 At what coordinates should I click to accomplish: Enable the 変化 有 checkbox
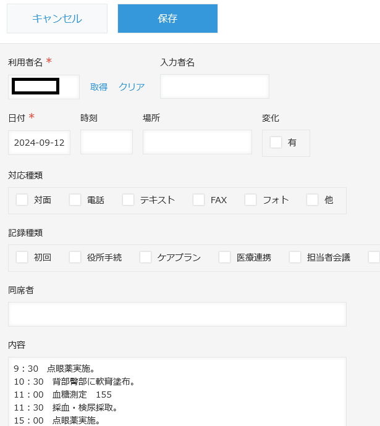click(276, 143)
